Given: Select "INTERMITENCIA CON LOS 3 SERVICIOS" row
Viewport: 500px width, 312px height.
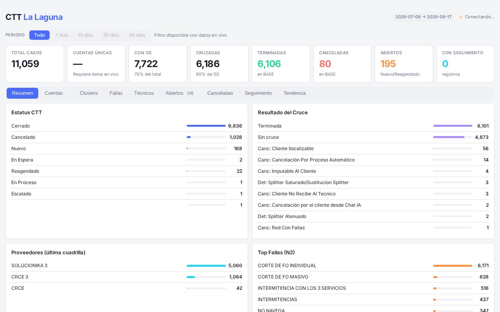Looking at the screenshot, I should pos(373,288).
